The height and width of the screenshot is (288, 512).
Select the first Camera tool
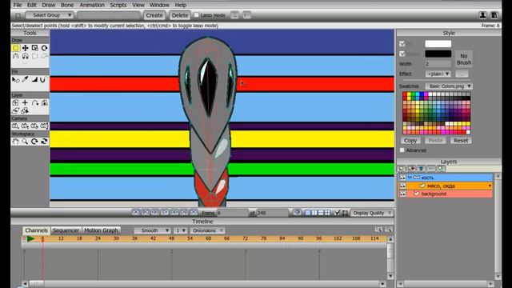[15, 126]
